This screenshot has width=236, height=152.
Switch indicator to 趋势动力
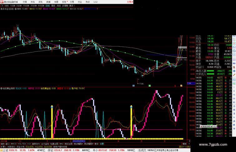point(36,144)
